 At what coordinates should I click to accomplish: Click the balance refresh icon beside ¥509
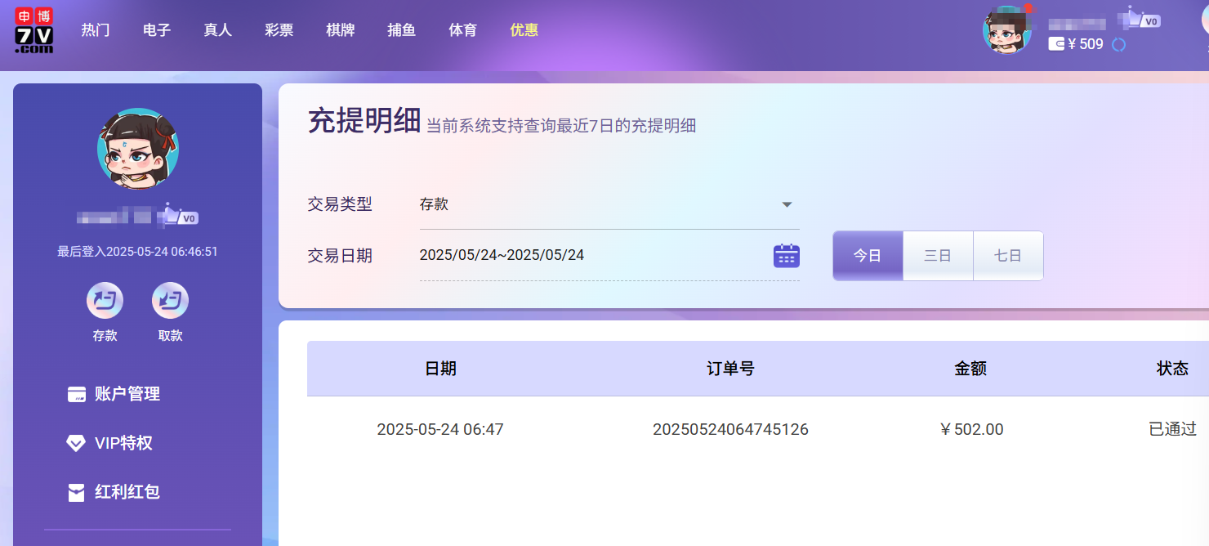(x=1118, y=45)
